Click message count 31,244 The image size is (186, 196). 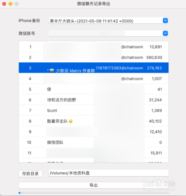point(155,100)
